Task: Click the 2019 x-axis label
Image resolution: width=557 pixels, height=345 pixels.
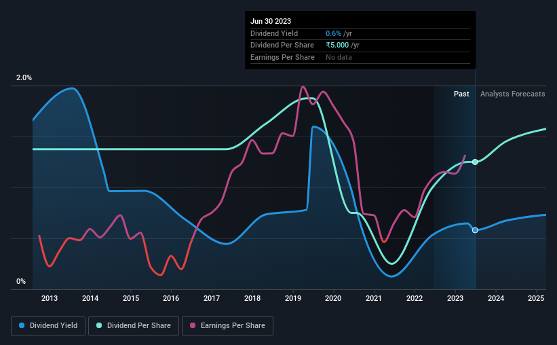Action: [293, 298]
